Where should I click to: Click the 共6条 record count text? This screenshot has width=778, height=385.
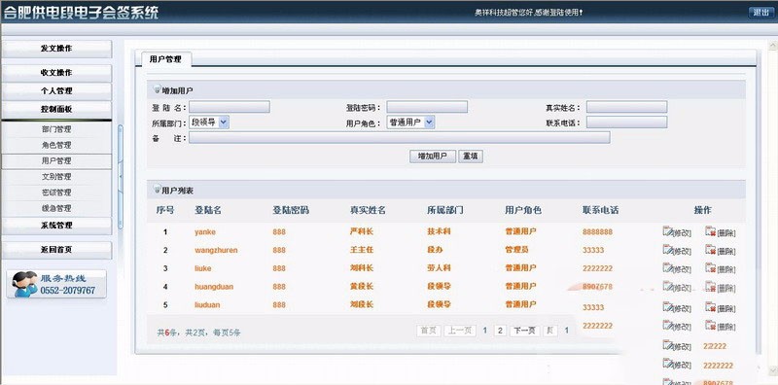pos(167,332)
